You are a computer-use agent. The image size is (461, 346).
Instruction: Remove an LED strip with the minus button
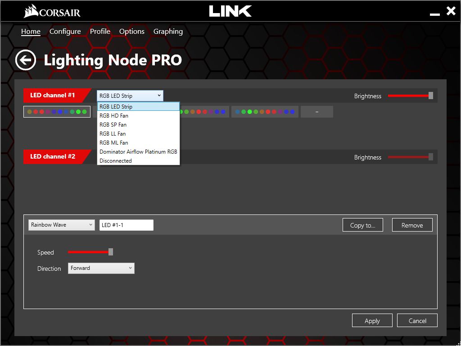pos(317,112)
